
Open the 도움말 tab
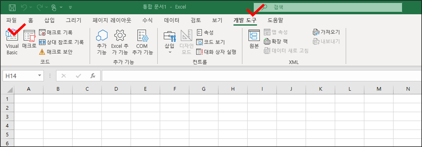pos(275,20)
